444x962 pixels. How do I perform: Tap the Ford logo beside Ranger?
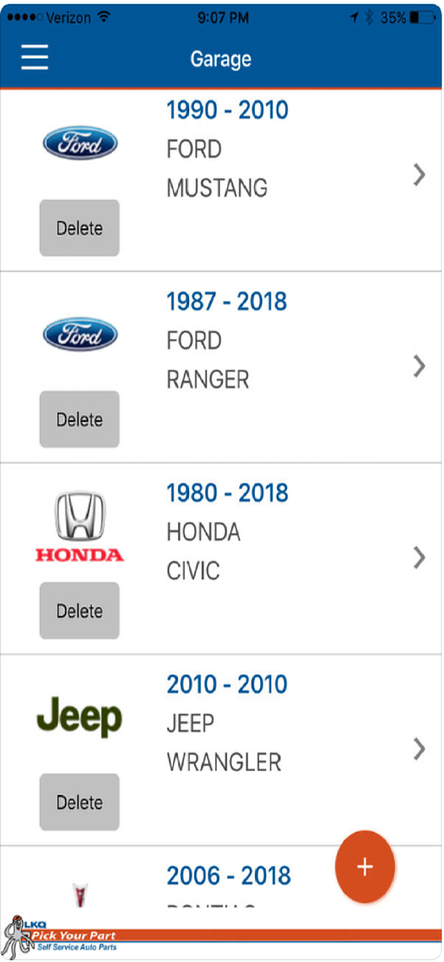(80, 335)
